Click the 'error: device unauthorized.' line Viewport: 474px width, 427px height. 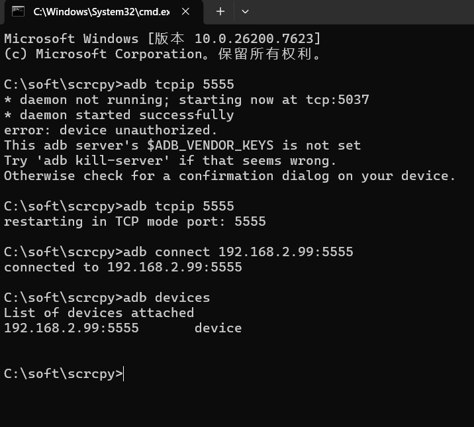[x=111, y=130]
